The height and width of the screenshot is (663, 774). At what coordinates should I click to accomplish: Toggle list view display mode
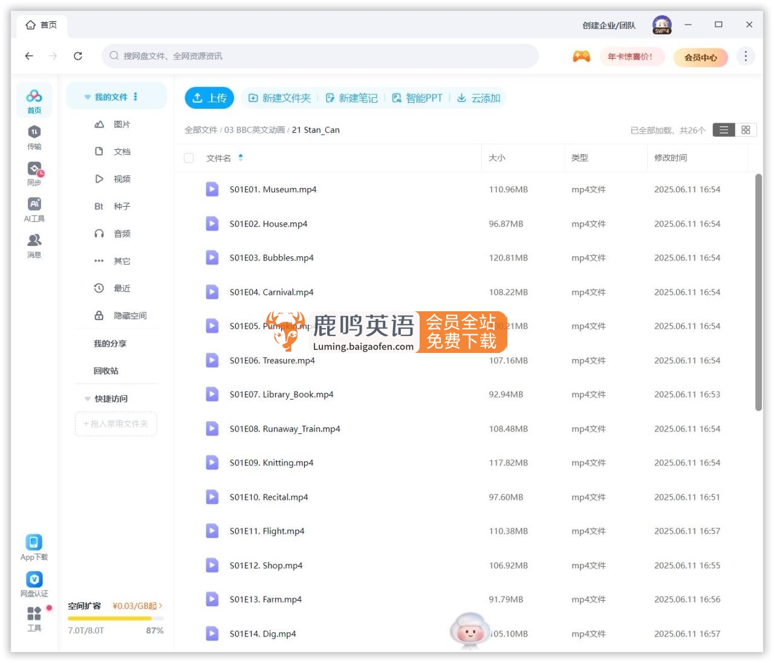click(724, 129)
